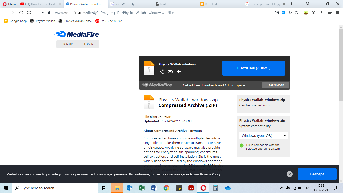Image resolution: width=343 pixels, height=193 pixels.
Task: Reload the current page
Action: coord(21,13)
